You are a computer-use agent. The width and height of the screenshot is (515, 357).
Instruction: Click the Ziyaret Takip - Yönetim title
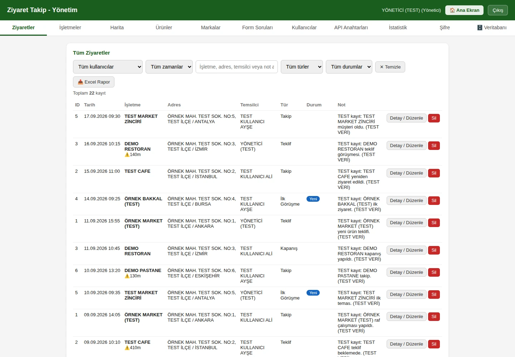click(x=42, y=10)
